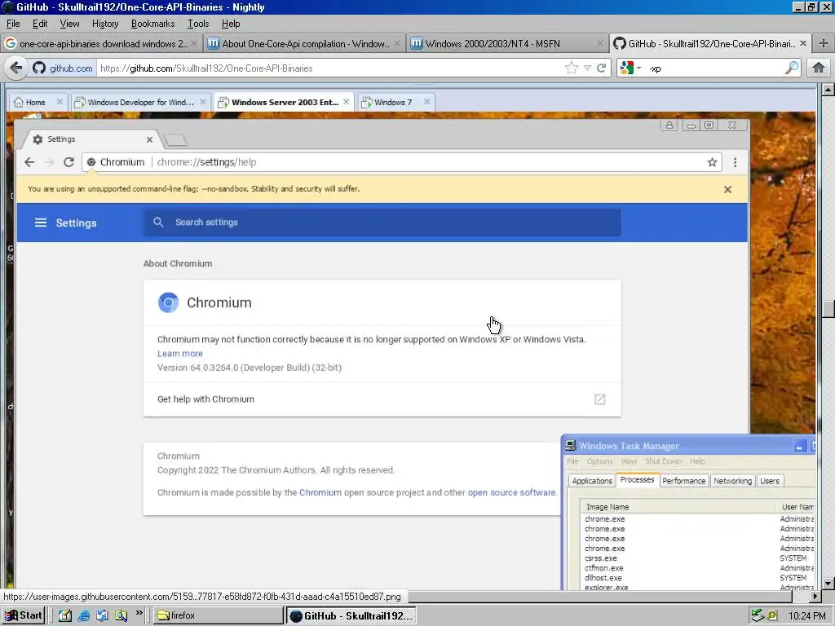
Task: Sort processes by Image Name column
Action: (x=679, y=507)
